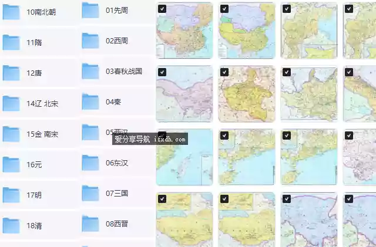Open the folder icon beside the 05西汉 label
The width and height of the screenshot is (376, 247).
(90, 132)
